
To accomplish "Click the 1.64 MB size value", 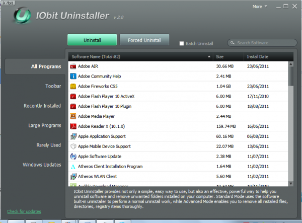I will click(223, 167).
